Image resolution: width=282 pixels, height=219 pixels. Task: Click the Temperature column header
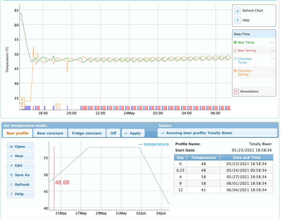203,157
